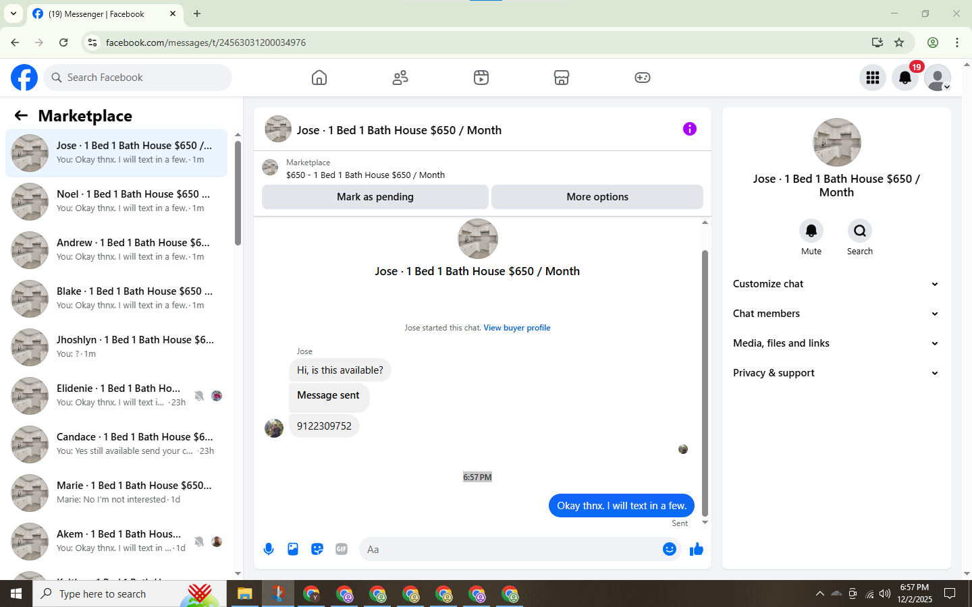This screenshot has width=972, height=607.
Task: Open the Facebook menu grid icon
Action: [x=873, y=78]
